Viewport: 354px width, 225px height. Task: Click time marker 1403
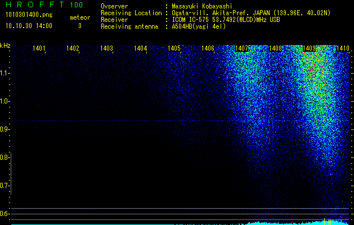click(x=106, y=48)
